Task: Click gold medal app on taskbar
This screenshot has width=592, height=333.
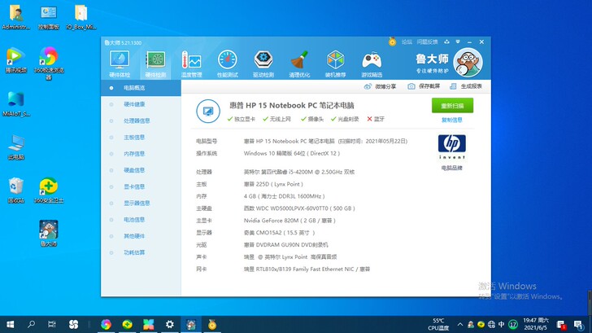Action: pyautogui.click(x=212, y=324)
